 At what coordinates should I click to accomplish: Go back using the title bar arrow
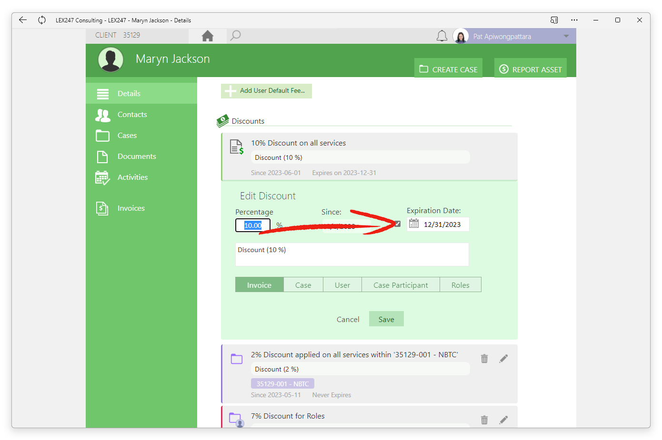click(x=23, y=20)
